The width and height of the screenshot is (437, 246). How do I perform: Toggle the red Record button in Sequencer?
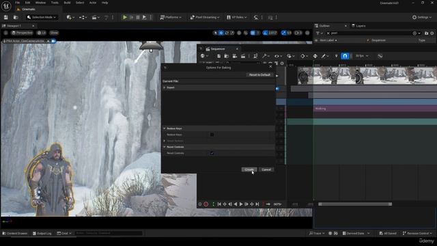point(206,204)
